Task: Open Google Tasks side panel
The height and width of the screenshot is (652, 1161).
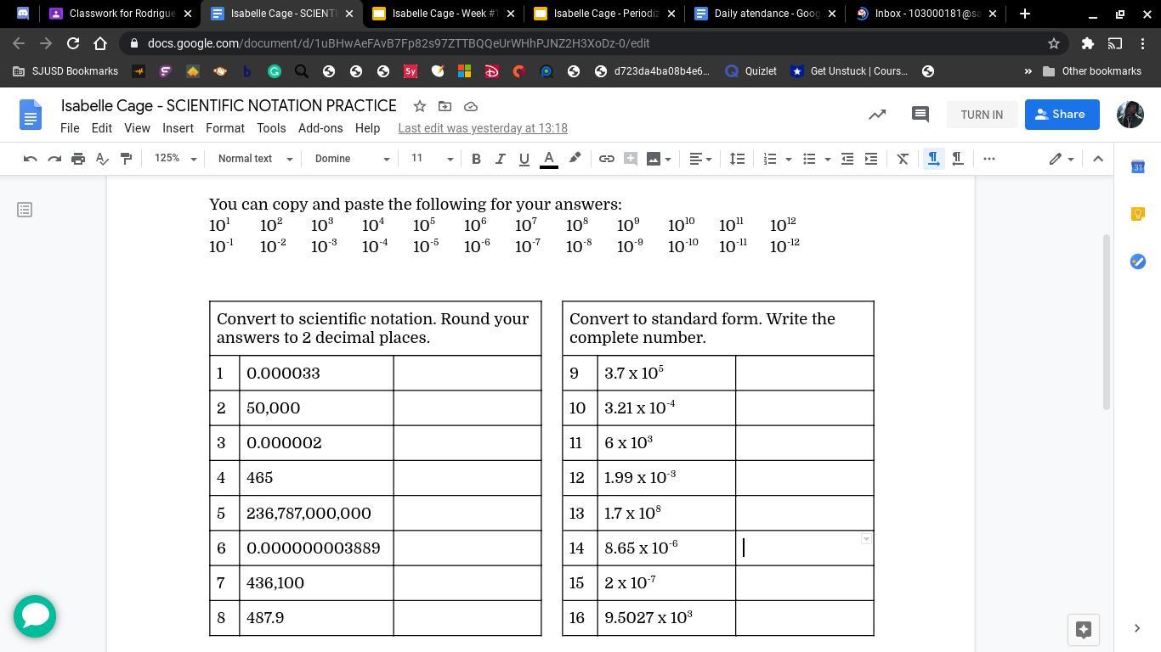Action: pos(1138,261)
